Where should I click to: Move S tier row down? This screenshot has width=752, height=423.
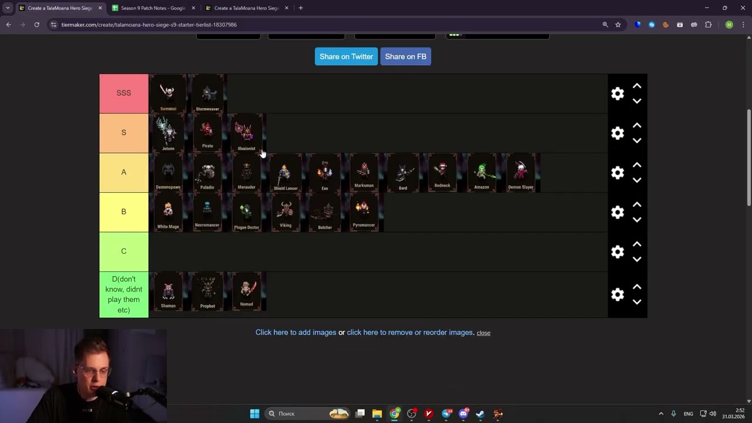pos(637,140)
